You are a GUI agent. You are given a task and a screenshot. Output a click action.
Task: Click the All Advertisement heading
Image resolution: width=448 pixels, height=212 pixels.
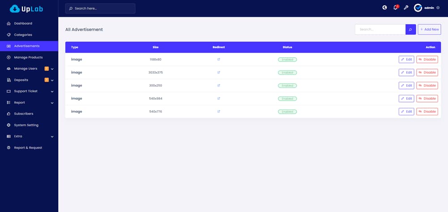point(84,30)
